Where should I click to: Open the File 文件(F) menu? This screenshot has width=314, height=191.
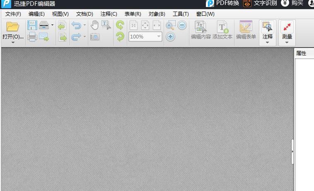tap(13, 14)
